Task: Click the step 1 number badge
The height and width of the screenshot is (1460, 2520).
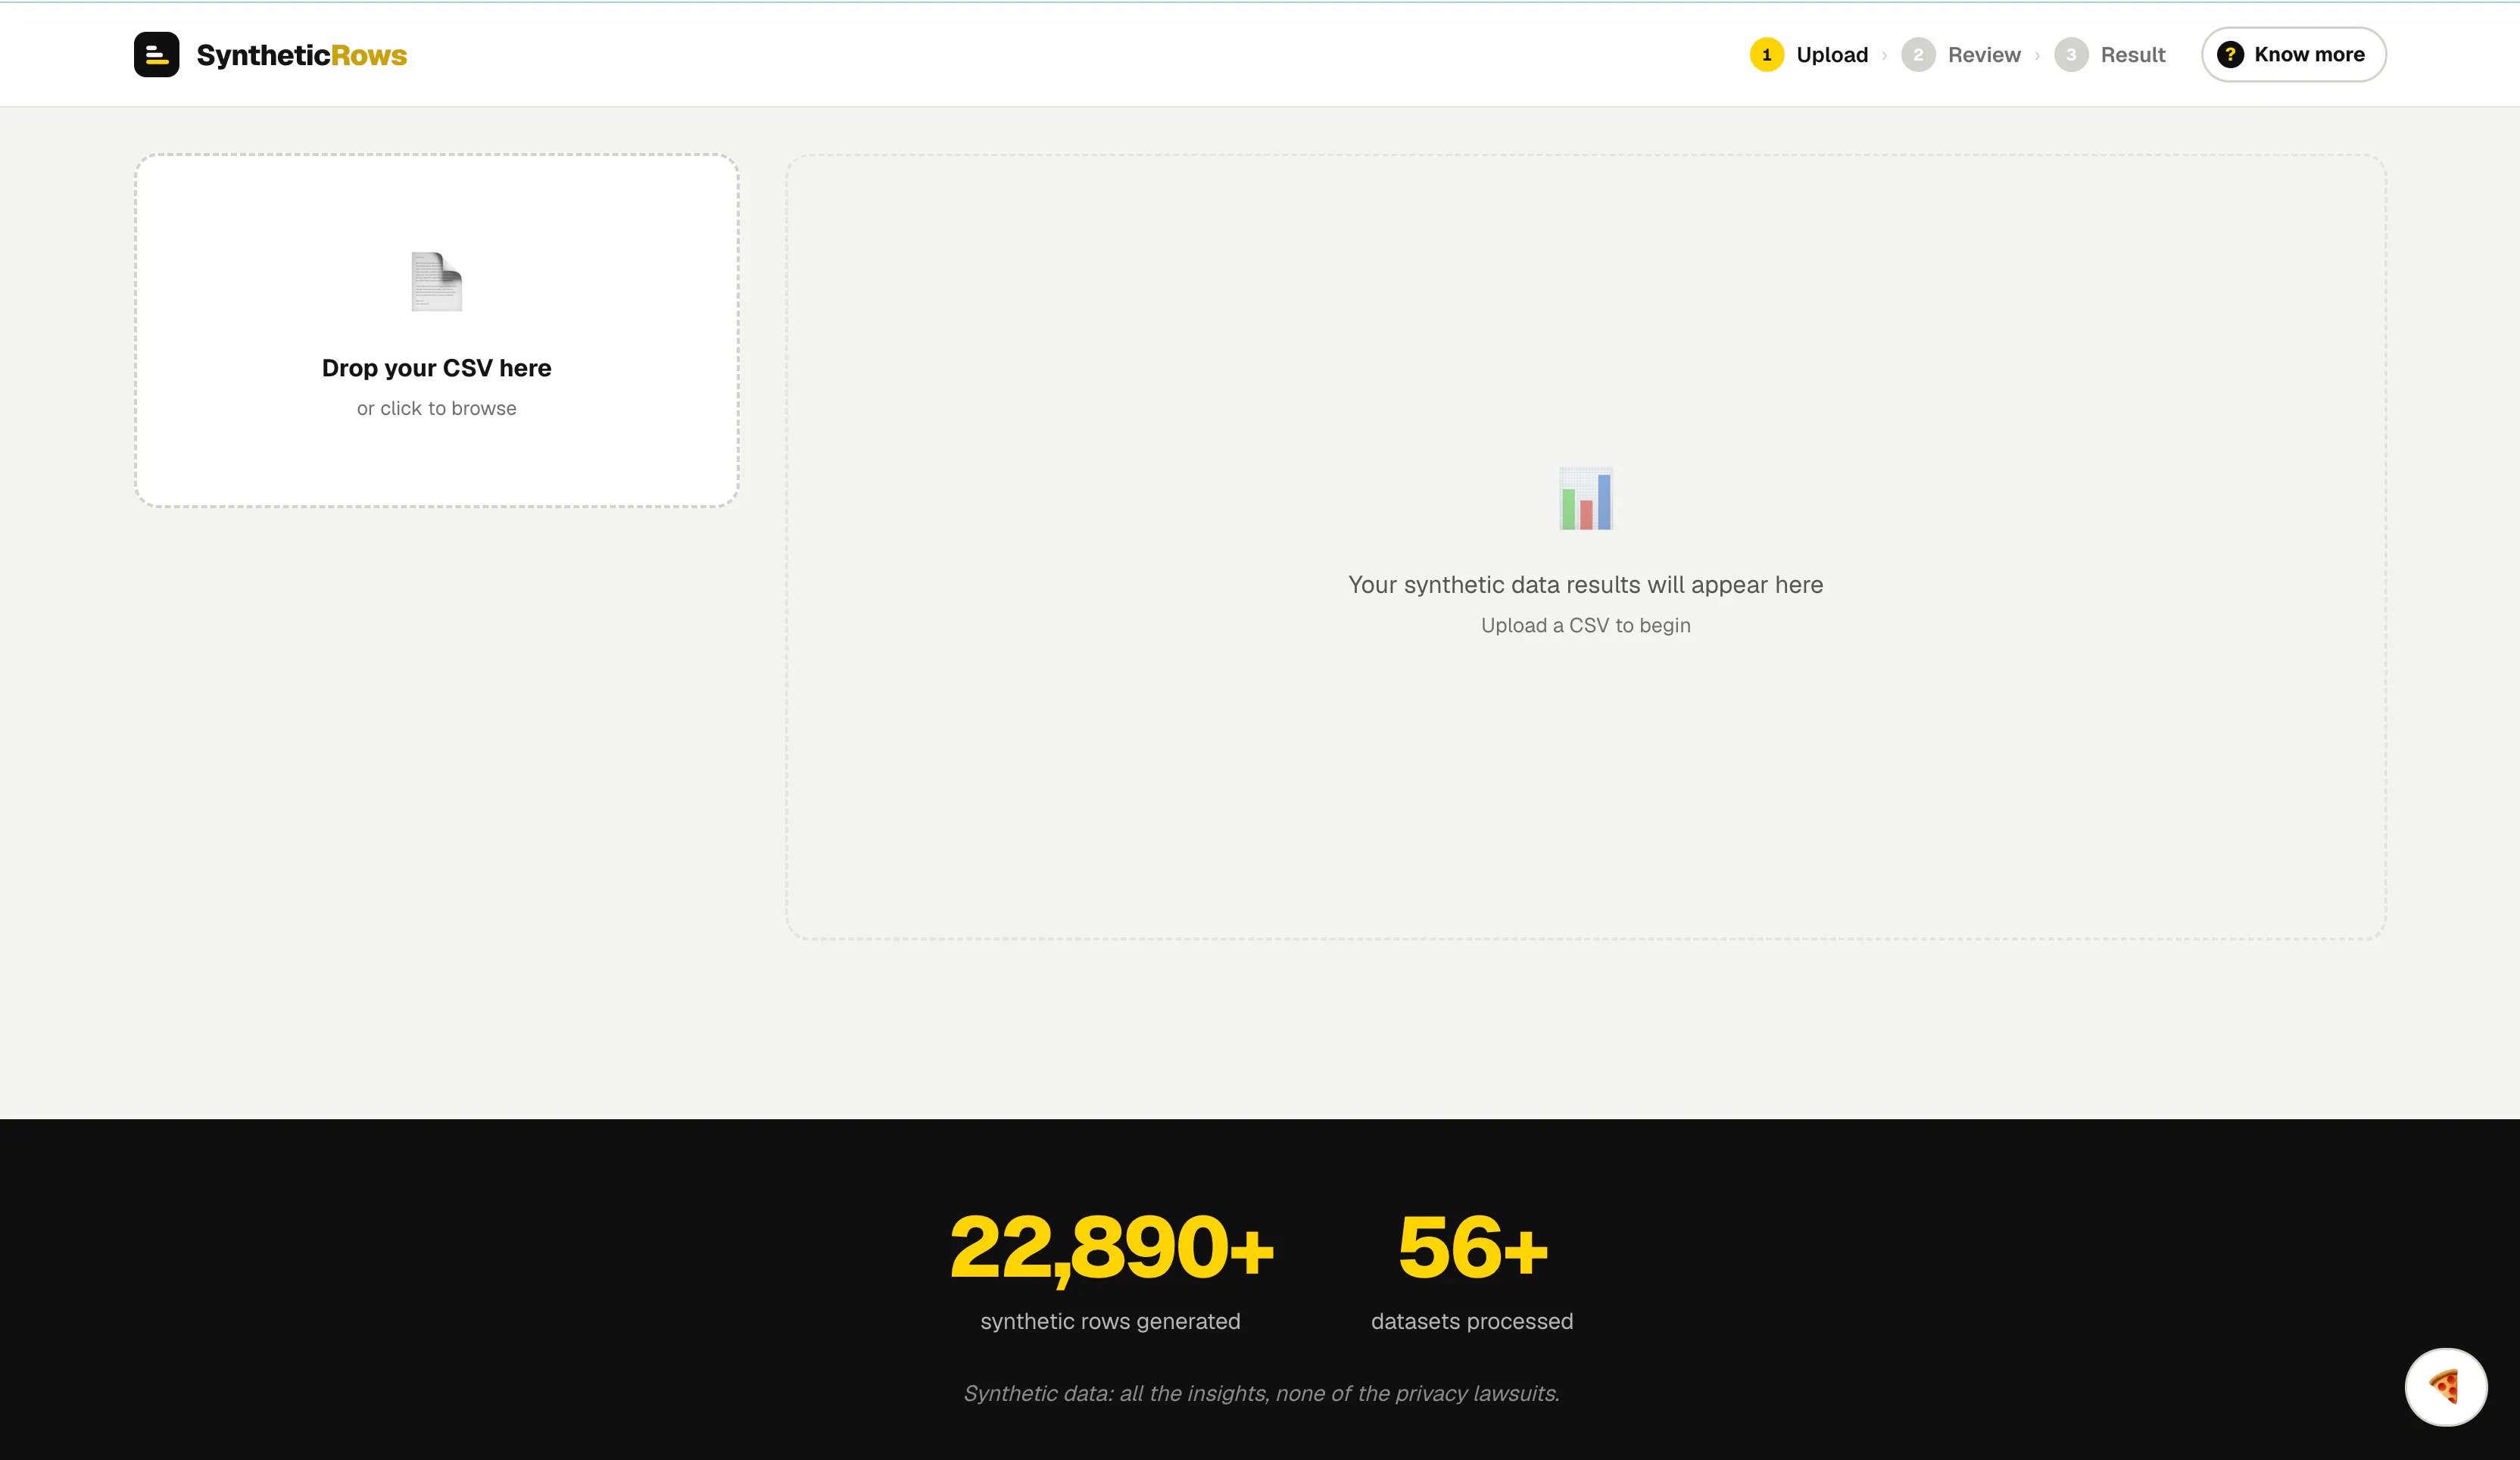Action: 1767,54
